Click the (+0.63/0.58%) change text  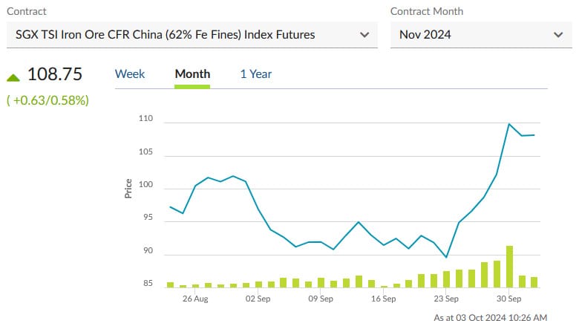48,100
